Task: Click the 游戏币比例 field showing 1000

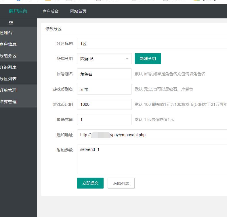Action: (x=104, y=104)
